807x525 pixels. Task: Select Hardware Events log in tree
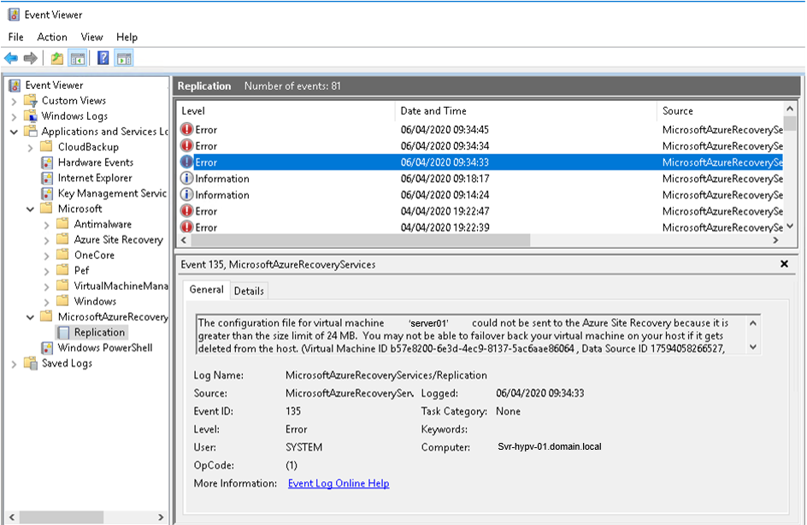(95, 162)
